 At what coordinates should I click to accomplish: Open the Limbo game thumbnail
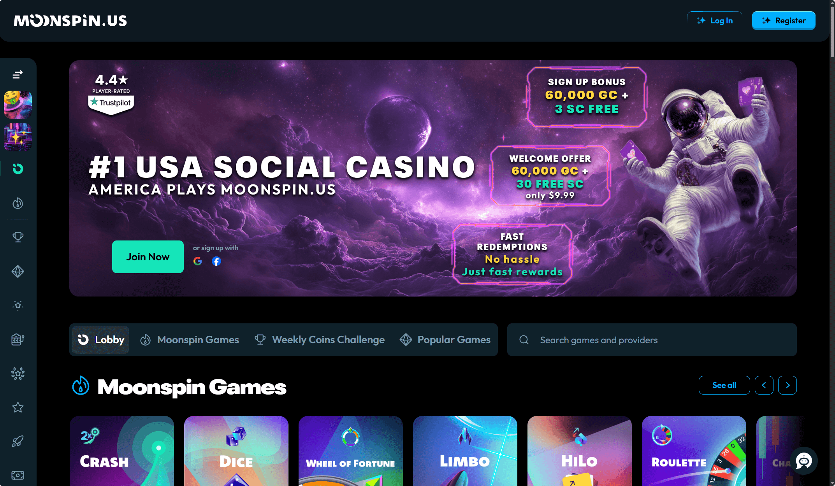[x=465, y=451]
